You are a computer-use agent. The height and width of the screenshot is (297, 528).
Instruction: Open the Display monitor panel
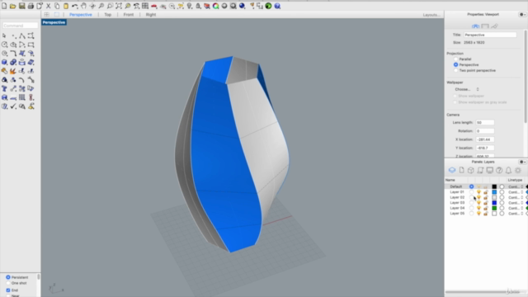click(x=489, y=171)
